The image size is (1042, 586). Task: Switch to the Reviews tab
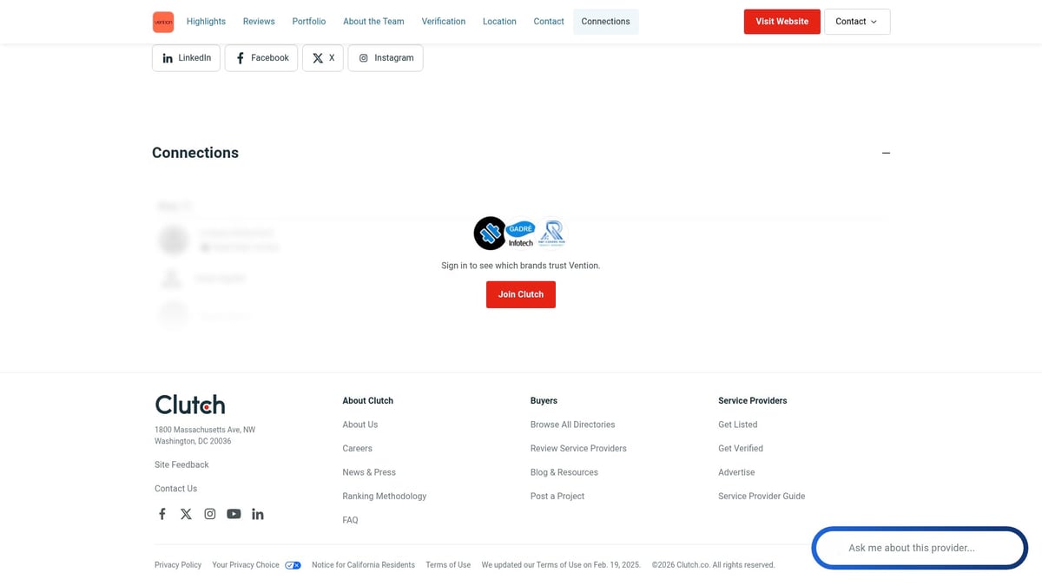(258, 21)
